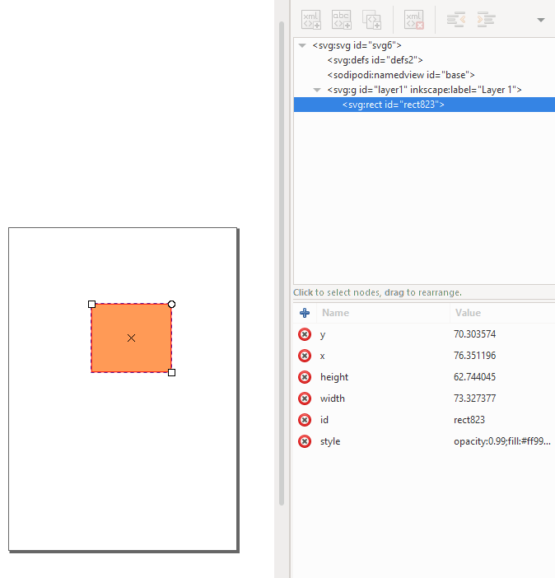Collapse the svg:g layer1 node
Screen dimensions: 555x578
pos(317,90)
